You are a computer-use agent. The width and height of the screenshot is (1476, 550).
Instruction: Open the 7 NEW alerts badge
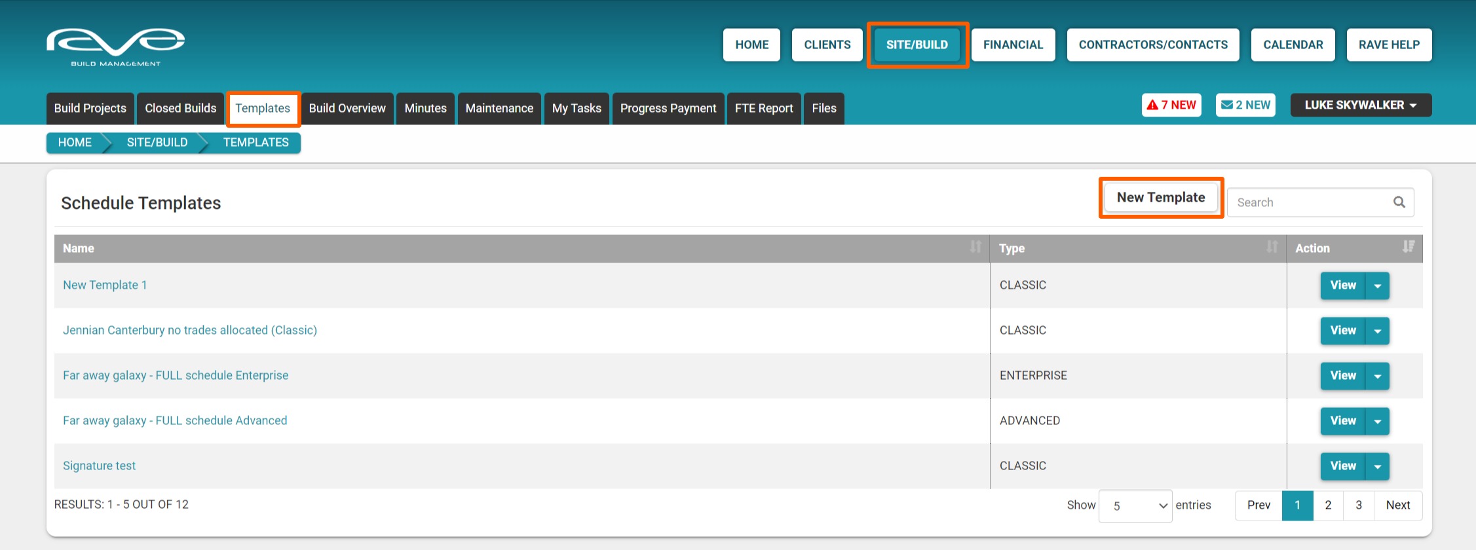[x=1171, y=105]
